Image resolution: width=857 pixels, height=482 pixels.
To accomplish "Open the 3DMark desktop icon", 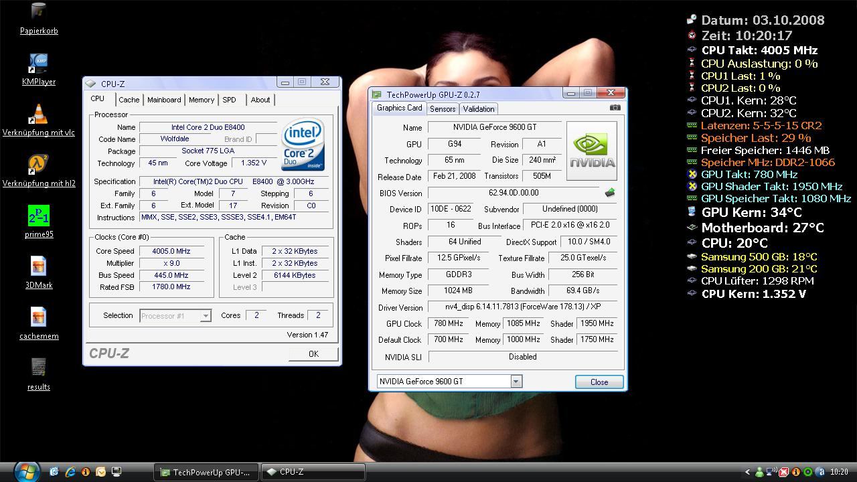I will [39, 273].
